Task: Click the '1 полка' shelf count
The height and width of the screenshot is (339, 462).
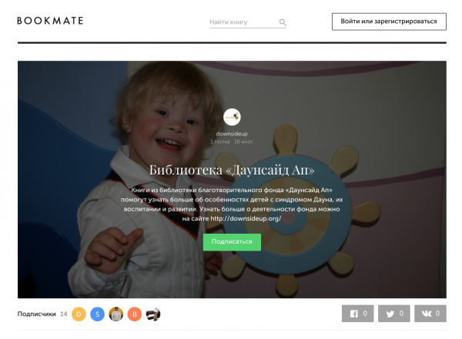Action: point(219,141)
